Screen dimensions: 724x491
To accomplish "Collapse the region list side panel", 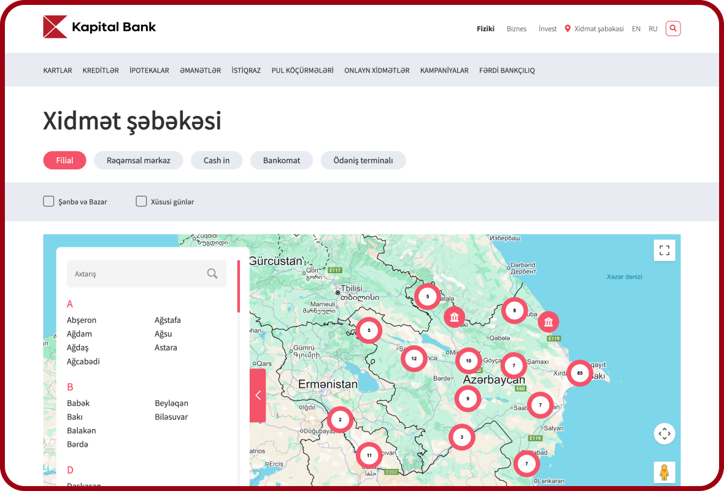I will point(258,395).
